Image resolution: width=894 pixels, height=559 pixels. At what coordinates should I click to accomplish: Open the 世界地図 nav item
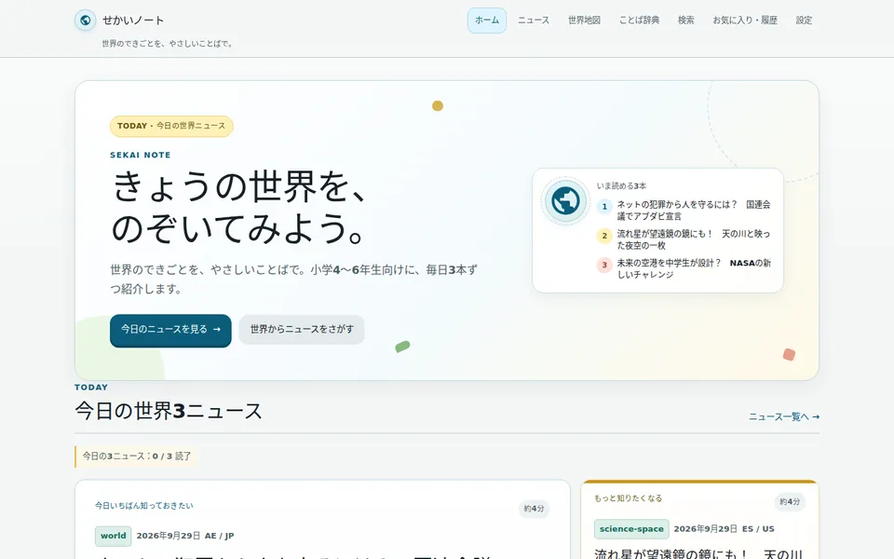click(585, 20)
